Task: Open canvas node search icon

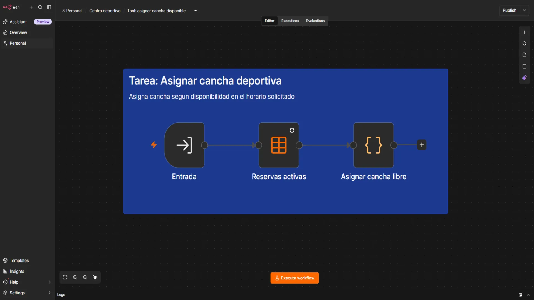Action: click(525, 44)
